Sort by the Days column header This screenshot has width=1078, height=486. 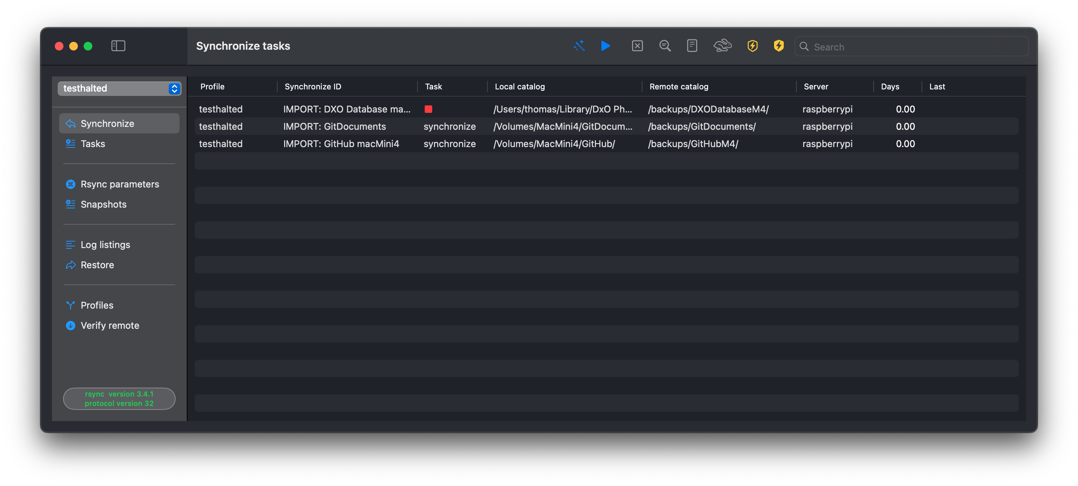(x=890, y=87)
